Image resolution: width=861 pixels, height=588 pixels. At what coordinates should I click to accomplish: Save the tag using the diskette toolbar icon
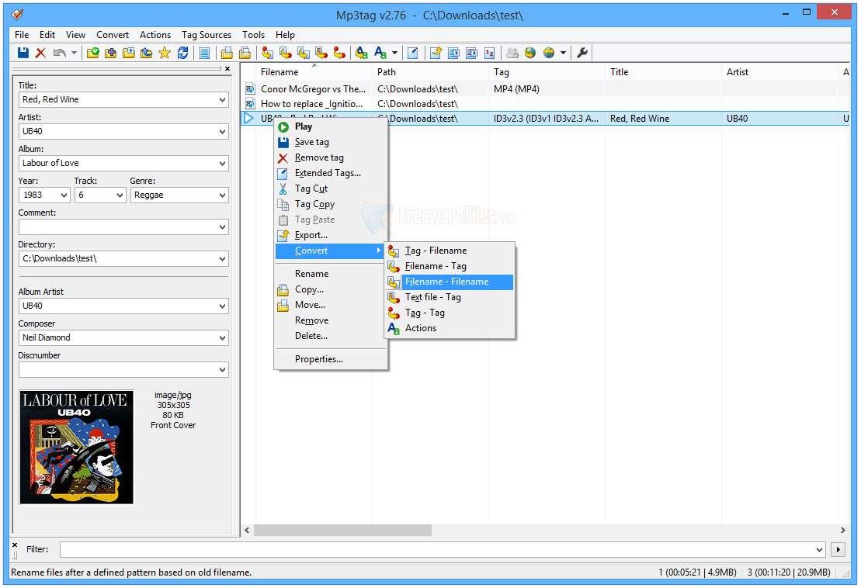[23, 52]
